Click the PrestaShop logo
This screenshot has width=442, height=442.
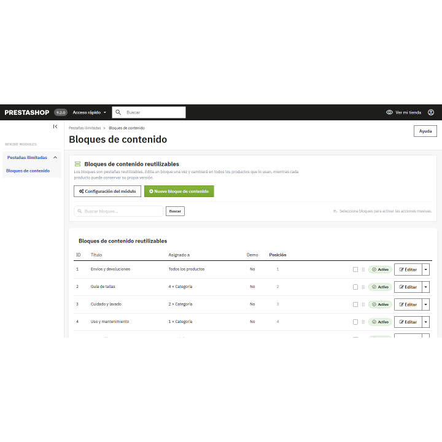pyautogui.click(x=27, y=112)
